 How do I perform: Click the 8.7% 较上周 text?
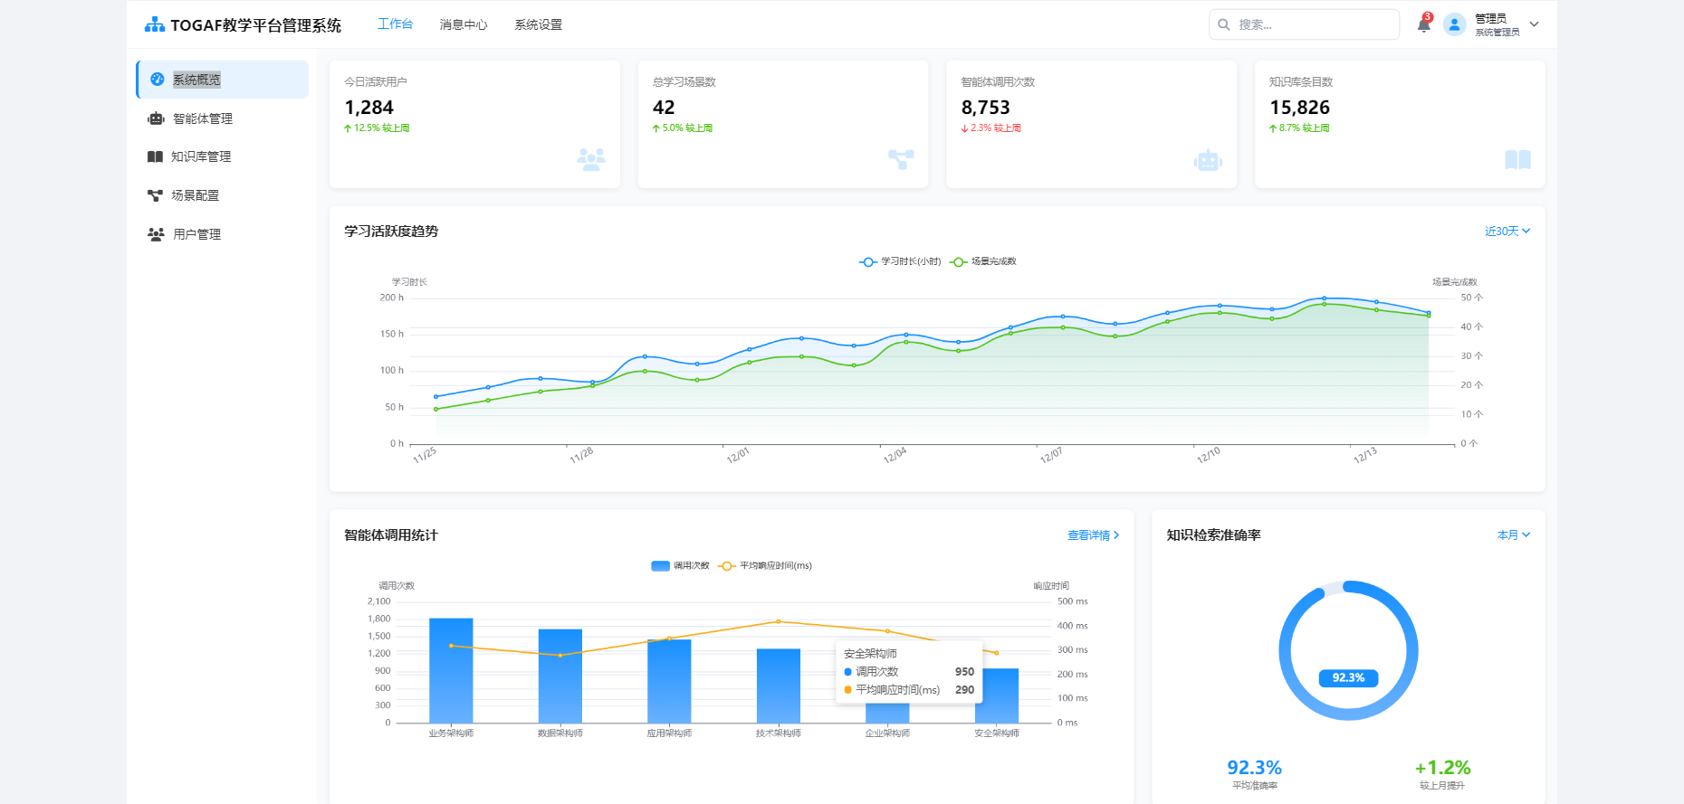click(x=1305, y=128)
